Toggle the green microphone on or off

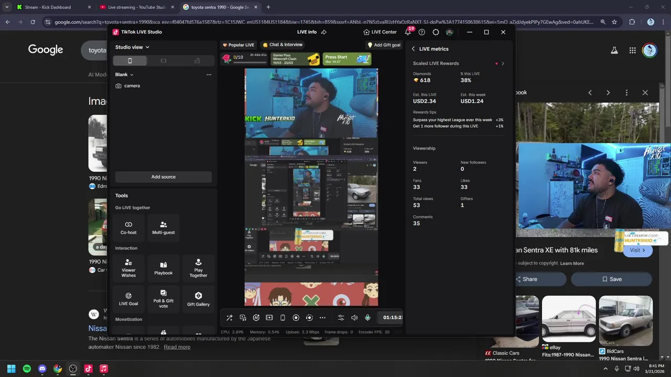pyautogui.click(x=367, y=317)
